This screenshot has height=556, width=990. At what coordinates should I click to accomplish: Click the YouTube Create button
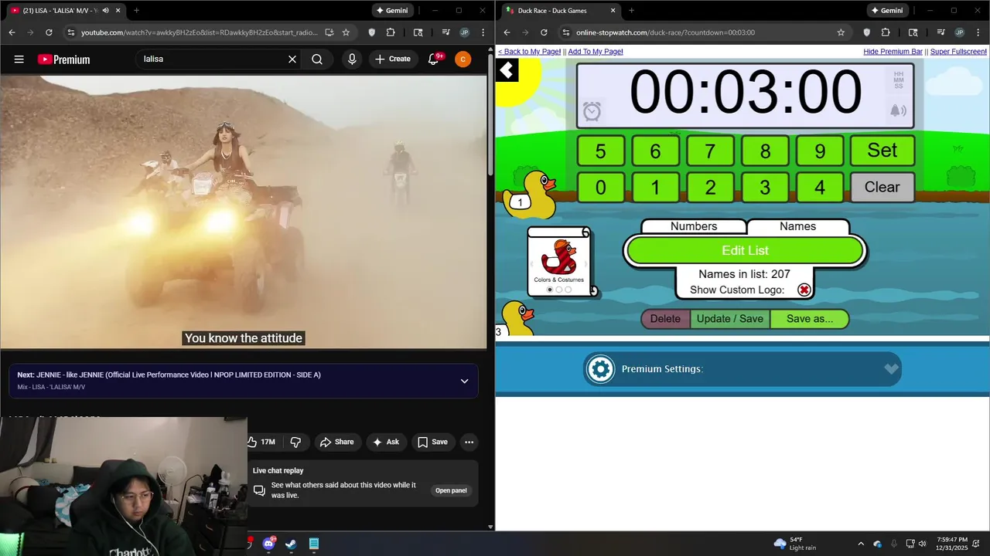tap(393, 59)
